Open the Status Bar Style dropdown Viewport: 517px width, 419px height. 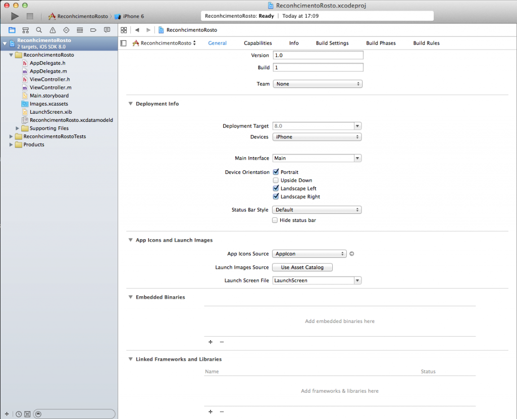click(x=317, y=210)
